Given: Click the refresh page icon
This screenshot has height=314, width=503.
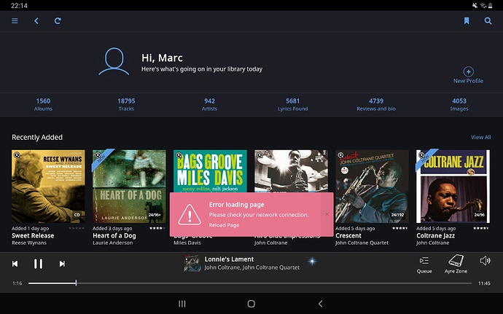Looking at the screenshot, I should click(58, 21).
